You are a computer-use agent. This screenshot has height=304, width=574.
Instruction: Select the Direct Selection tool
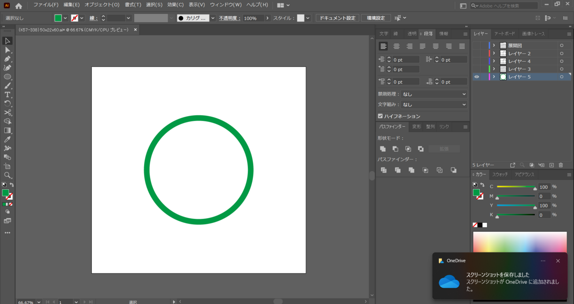[x=8, y=50]
